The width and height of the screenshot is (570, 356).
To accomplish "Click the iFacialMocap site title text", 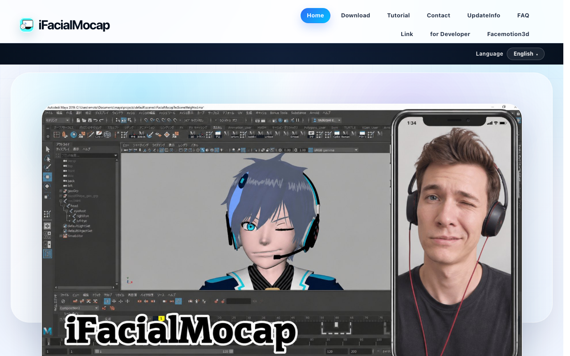I will [x=74, y=25].
